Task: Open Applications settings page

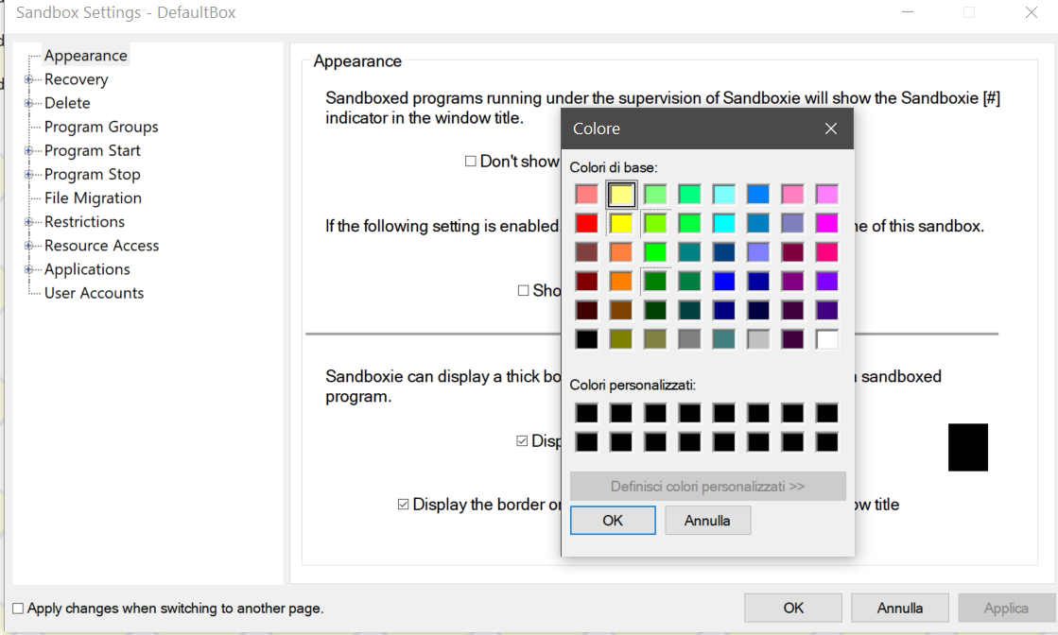Action: point(87,269)
